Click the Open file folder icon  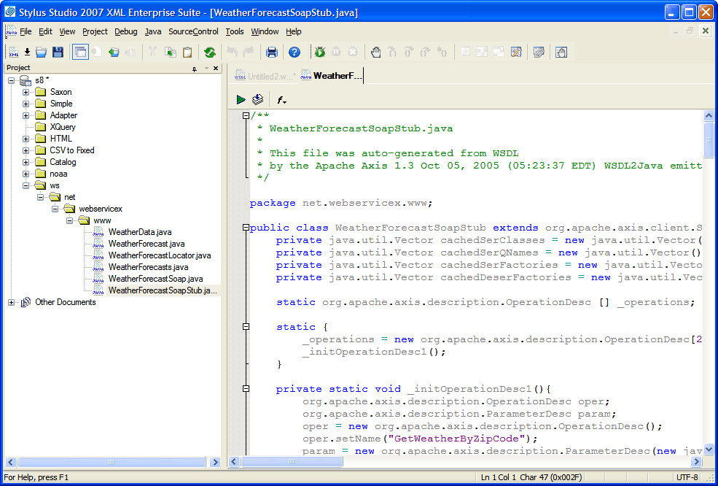(42, 53)
